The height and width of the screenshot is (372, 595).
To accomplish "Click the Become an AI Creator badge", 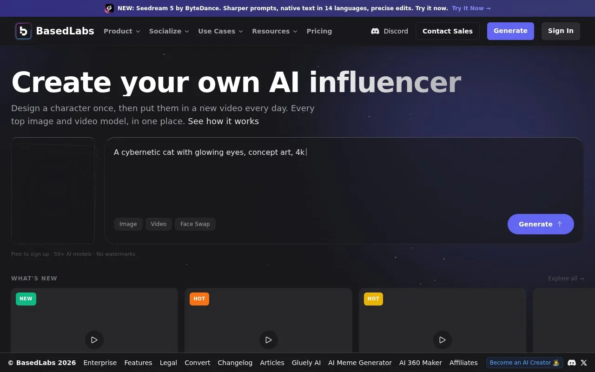I will pyautogui.click(x=525, y=363).
